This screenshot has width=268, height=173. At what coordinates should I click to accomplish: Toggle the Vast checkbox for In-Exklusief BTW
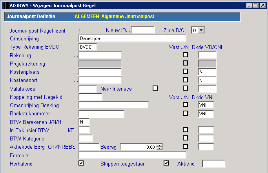tap(185, 129)
